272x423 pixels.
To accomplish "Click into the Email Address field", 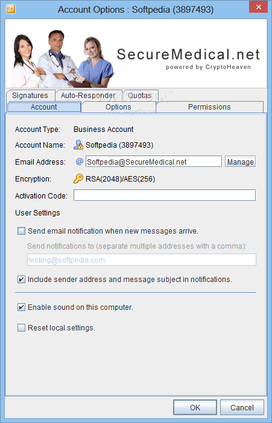I will tap(154, 162).
